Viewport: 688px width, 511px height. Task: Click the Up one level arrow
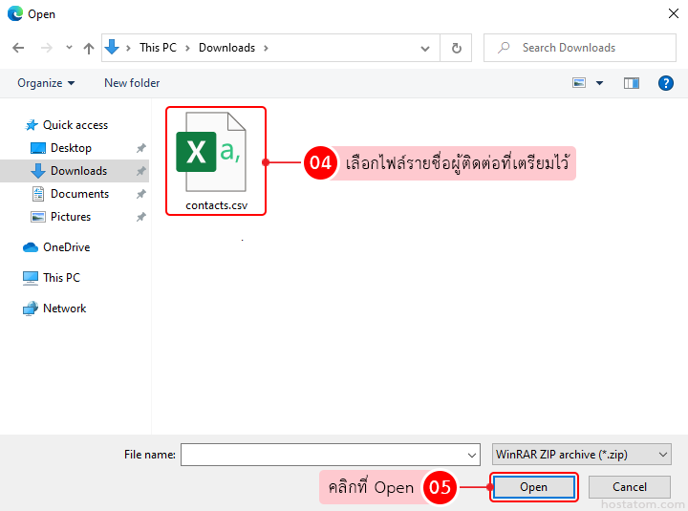click(89, 48)
